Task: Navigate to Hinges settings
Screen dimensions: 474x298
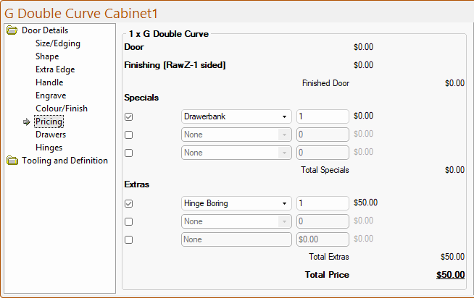Action: click(49, 148)
